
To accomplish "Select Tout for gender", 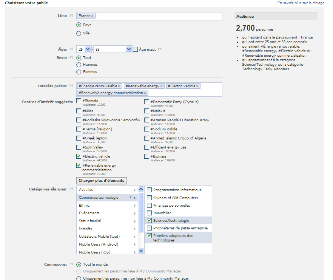I will click(79, 58).
